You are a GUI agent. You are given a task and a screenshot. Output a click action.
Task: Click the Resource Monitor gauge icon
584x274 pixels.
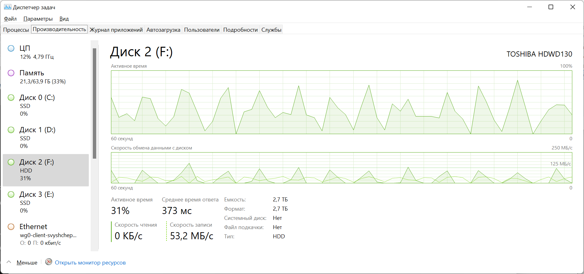[49, 262]
